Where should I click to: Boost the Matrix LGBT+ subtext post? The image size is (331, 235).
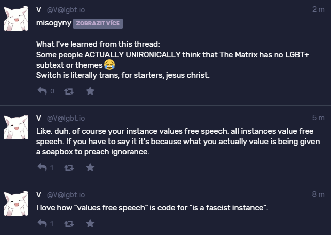(x=68, y=91)
